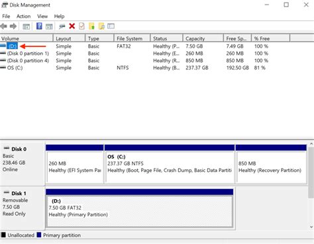Click the red X Delete toolbar icon
314x244 pixels.
[72, 26]
